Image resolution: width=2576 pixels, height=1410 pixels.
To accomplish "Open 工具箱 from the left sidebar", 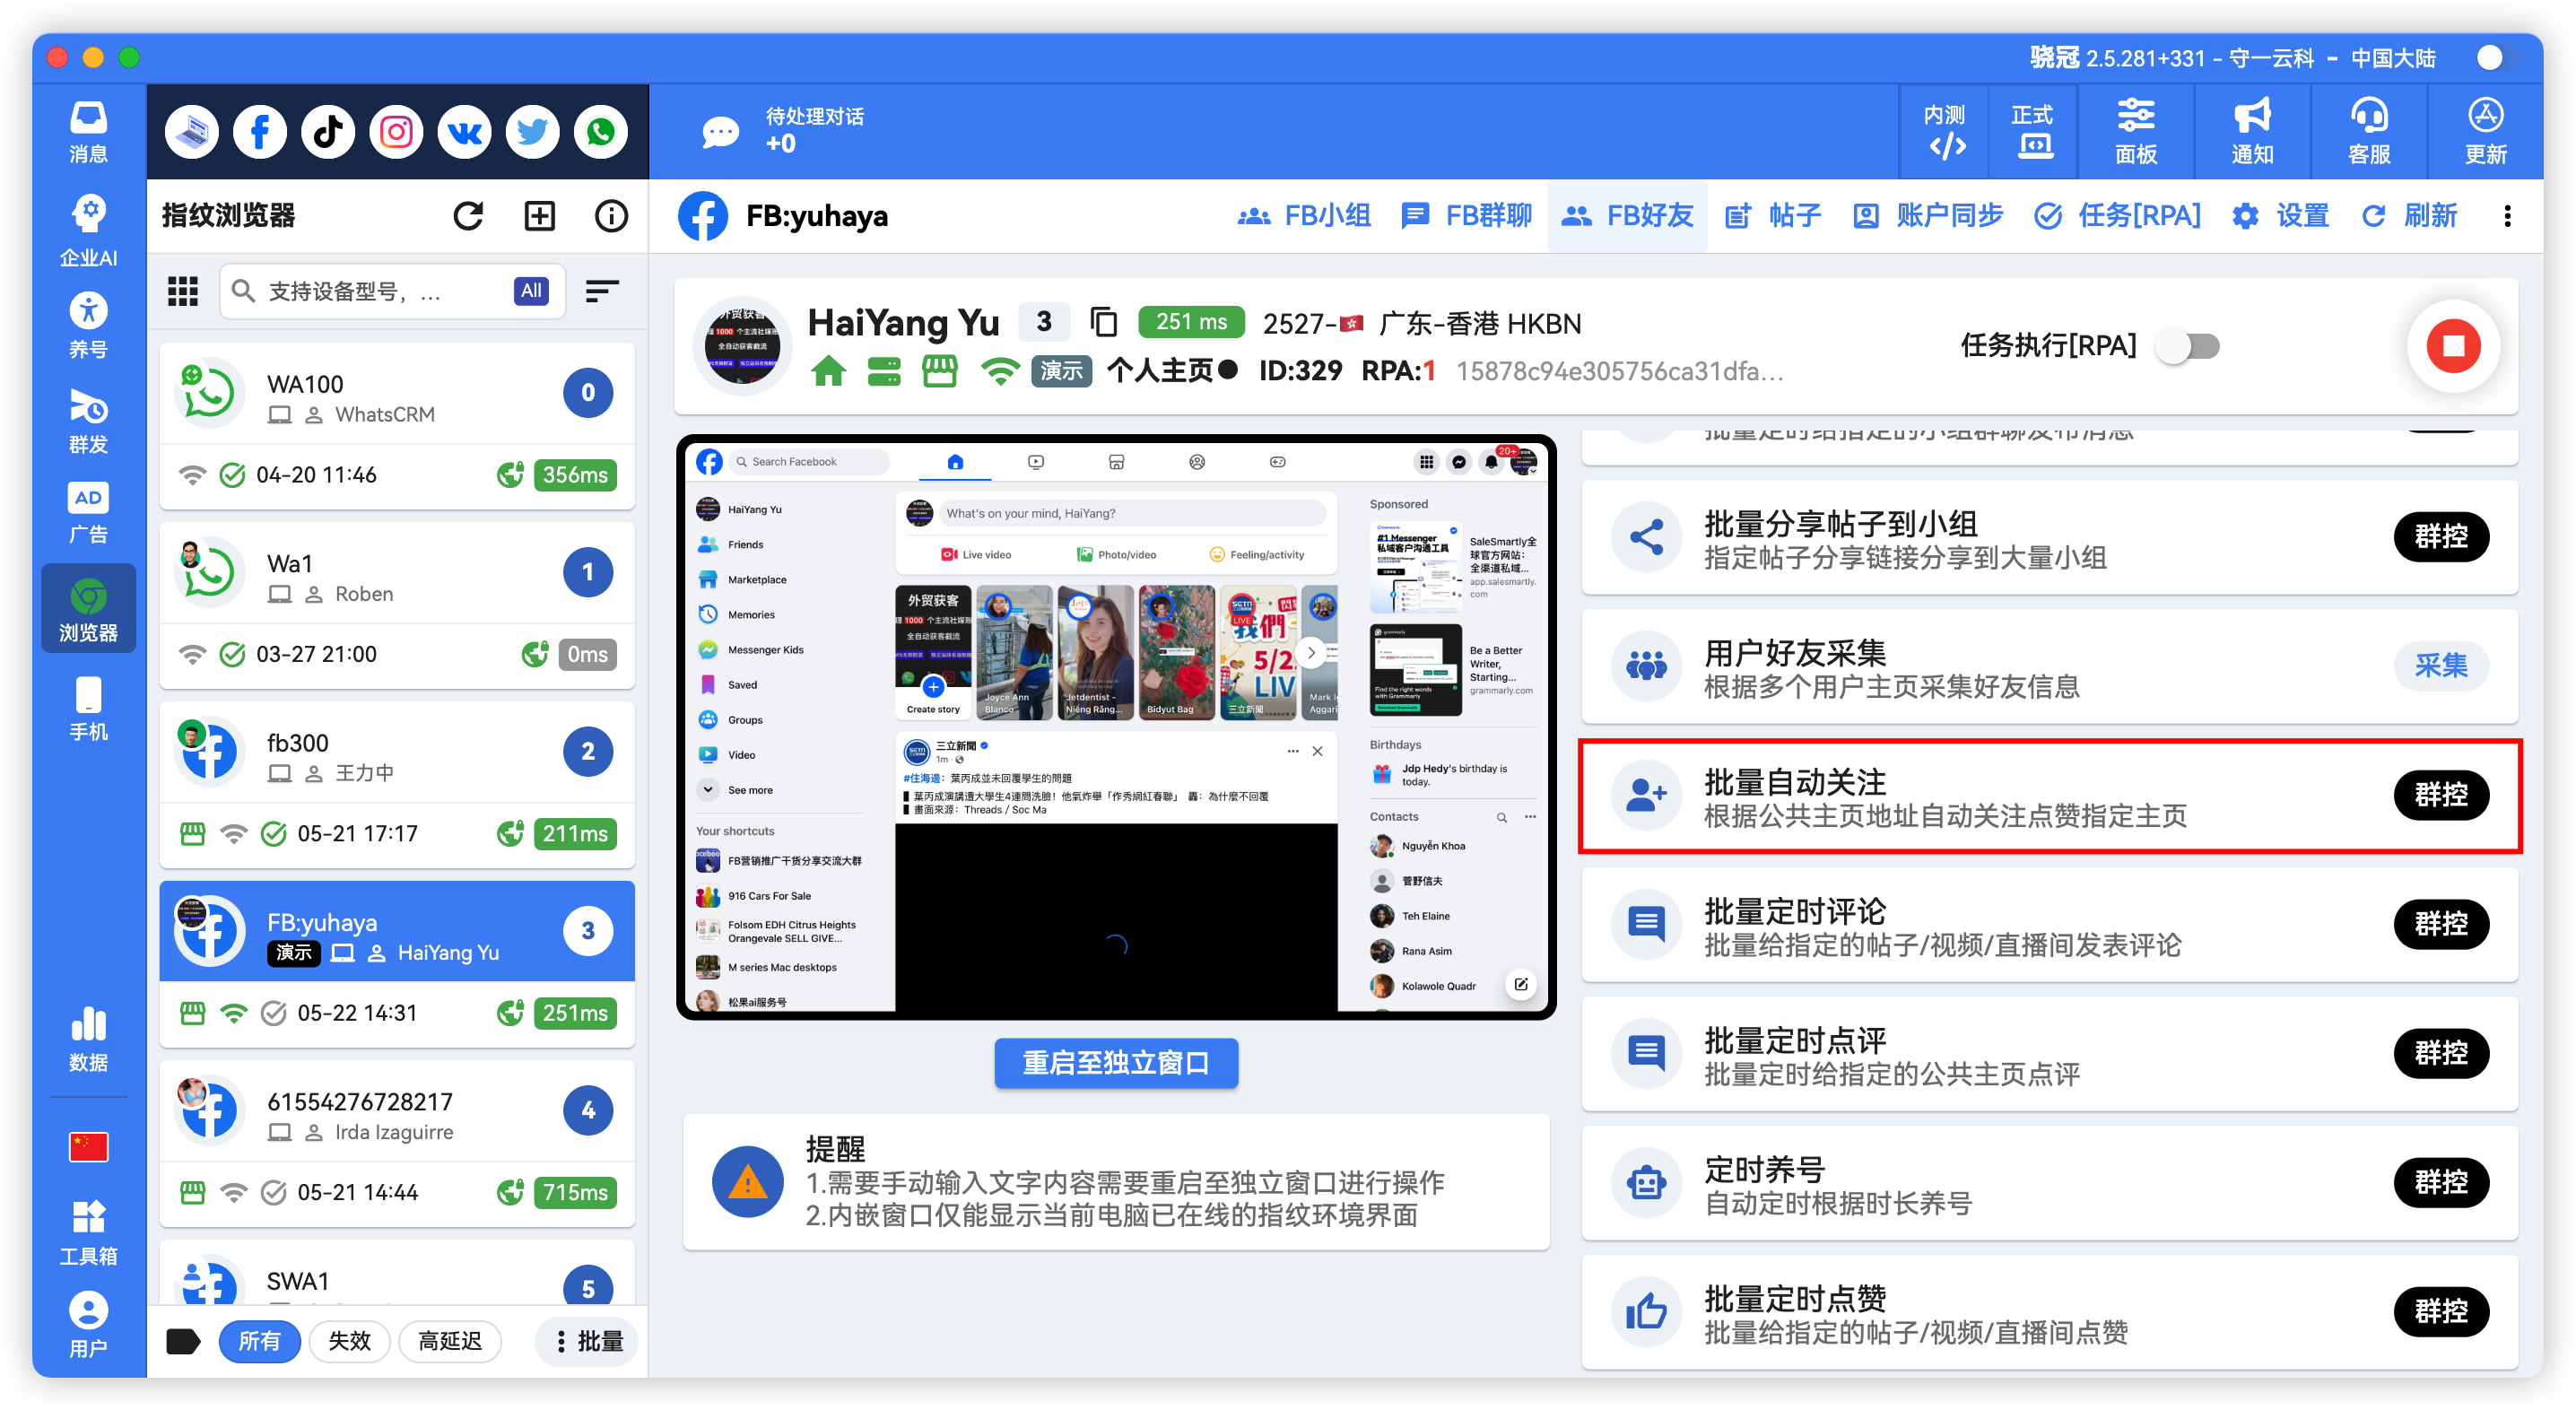I will click(88, 1230).
